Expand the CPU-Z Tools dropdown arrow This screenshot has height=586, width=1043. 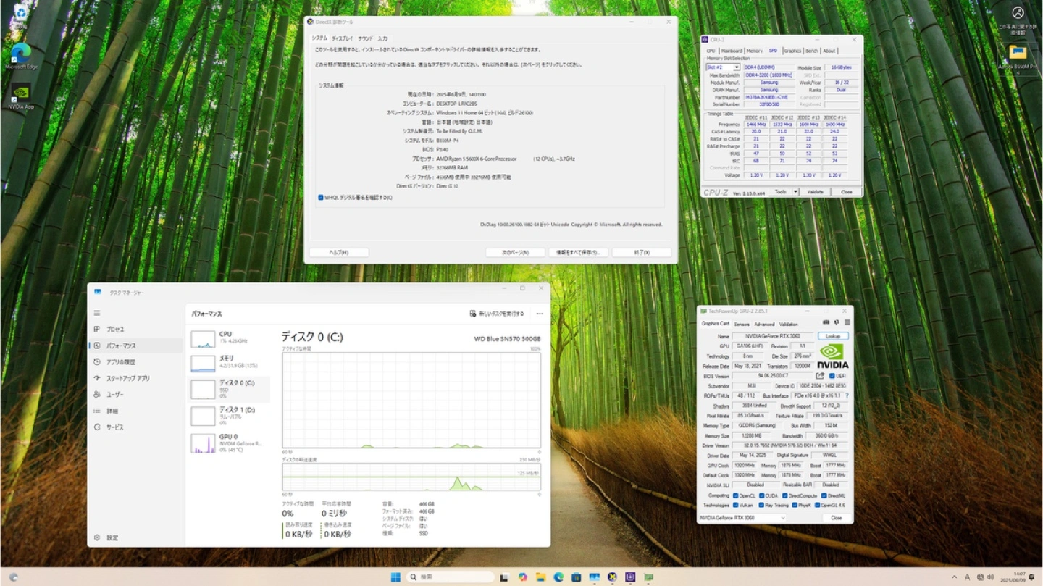(795, 192)
